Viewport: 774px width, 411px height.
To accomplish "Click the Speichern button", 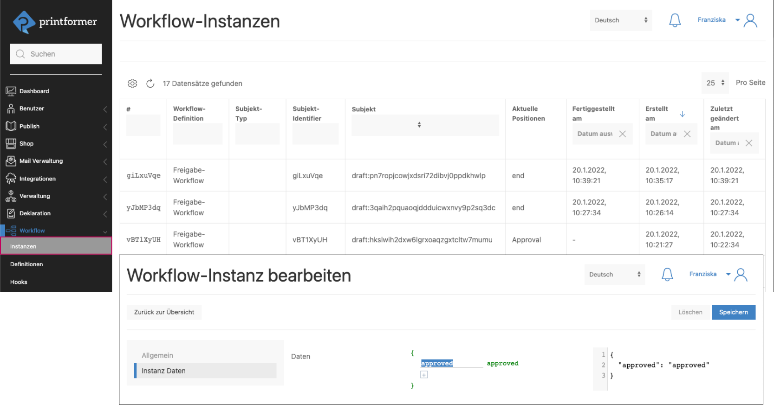I will click(733, 312).
